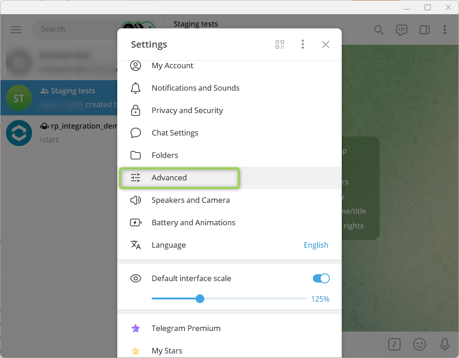Open the hamburger main menu
This screenshot has width=459, height=358.
(16, 29)
